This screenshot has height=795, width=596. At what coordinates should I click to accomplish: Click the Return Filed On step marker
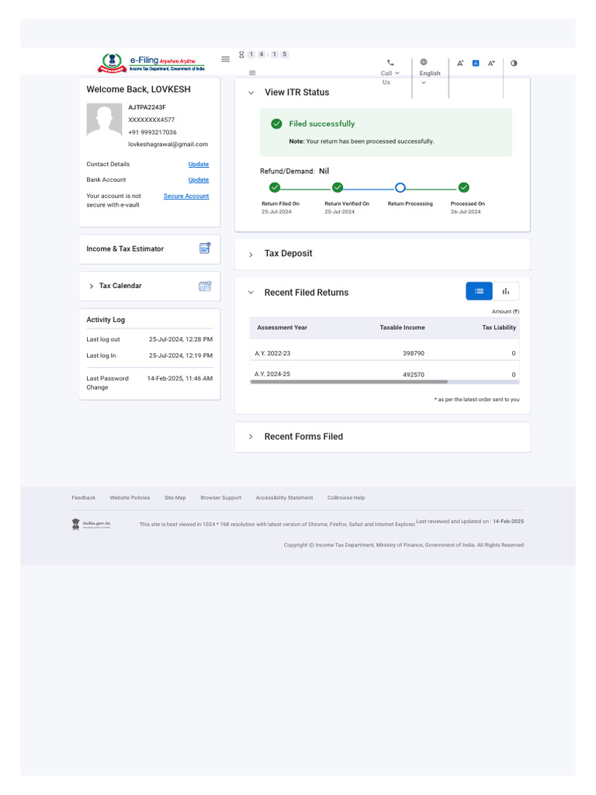275,188
